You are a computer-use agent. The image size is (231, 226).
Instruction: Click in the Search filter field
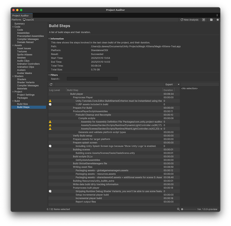[x=92, y=79]
